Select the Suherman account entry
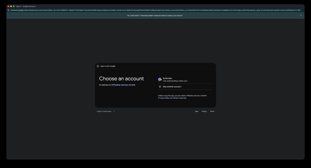Image resolution: width=311 pixels, height=168 pixels. coord(185,79)
